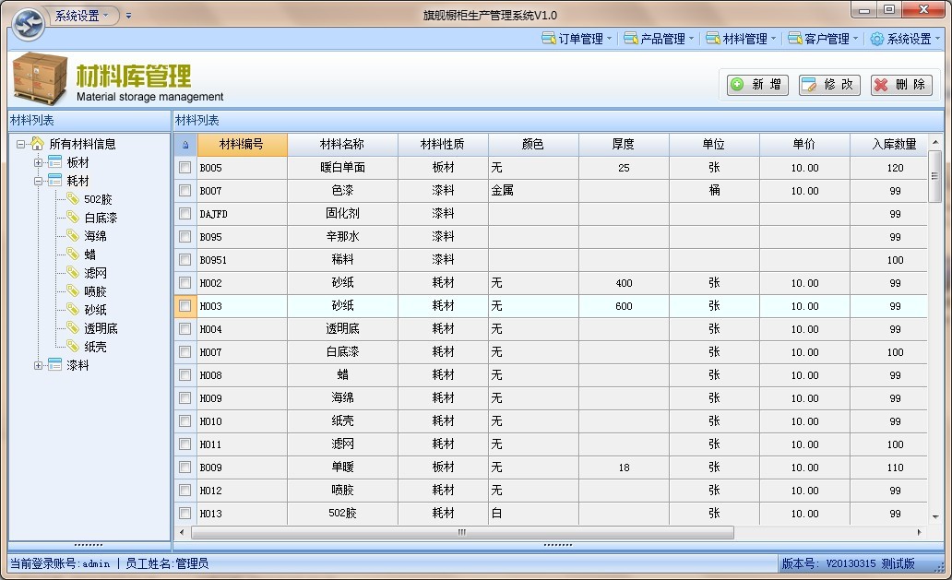Click the tag icon beside 喷胶

pyautogui.click(x=73, y=291)
